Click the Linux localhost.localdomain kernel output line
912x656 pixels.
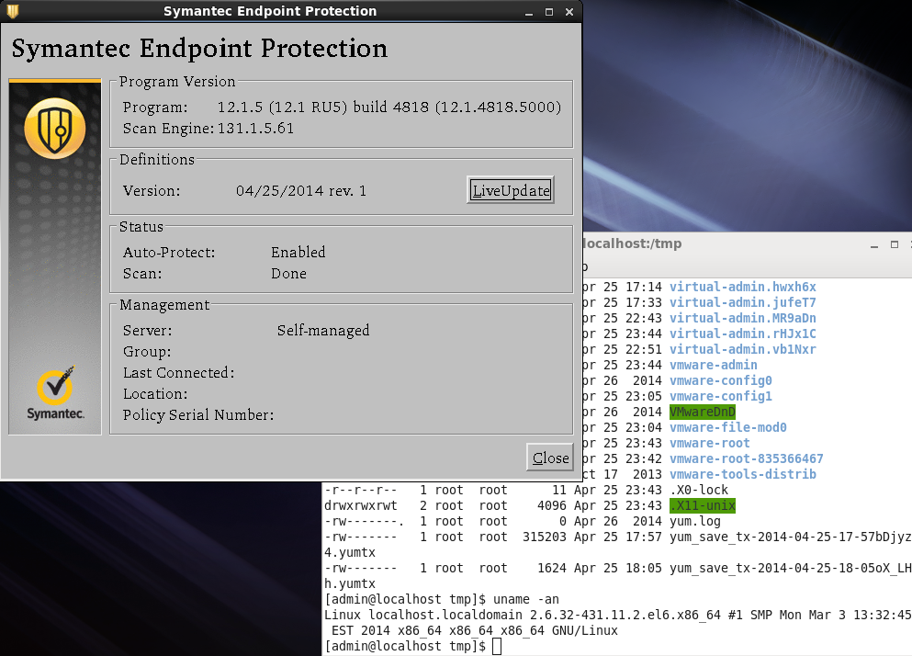coord(618,615)
